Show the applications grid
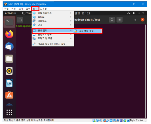The height and width of the screenshot is (124, 151). point(9,112)
